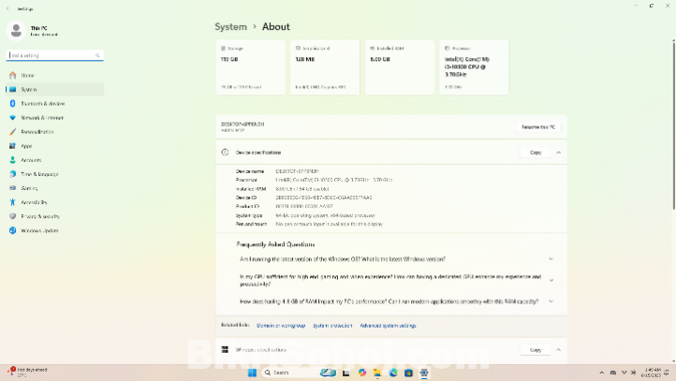Open the Graphics card info card
Image resolution: width=676 pixels, height=381 pixels.
(325, 67)
